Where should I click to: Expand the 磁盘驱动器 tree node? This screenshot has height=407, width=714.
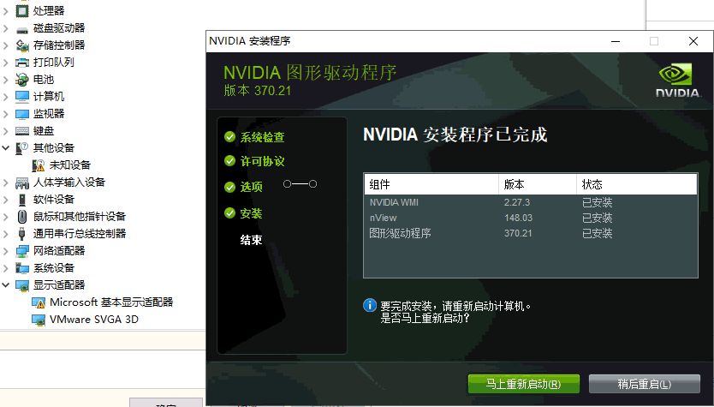tap(6, 27)
